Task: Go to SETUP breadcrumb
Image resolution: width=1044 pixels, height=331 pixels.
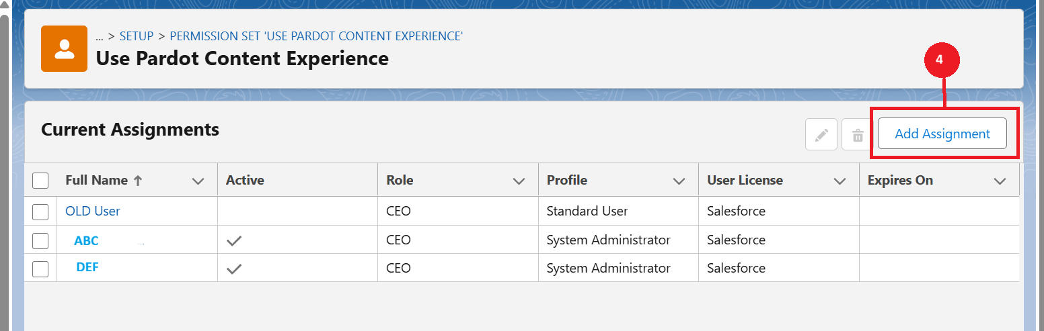Action: [x=137, y=36]
